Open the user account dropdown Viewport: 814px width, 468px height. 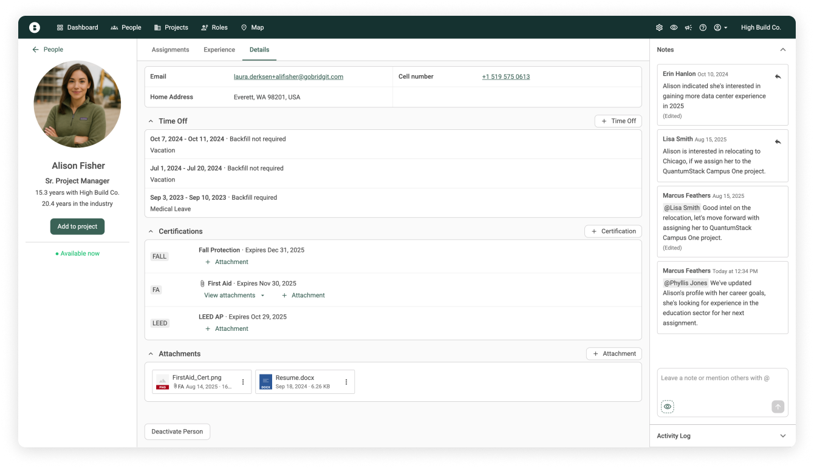tap(721, 27)
